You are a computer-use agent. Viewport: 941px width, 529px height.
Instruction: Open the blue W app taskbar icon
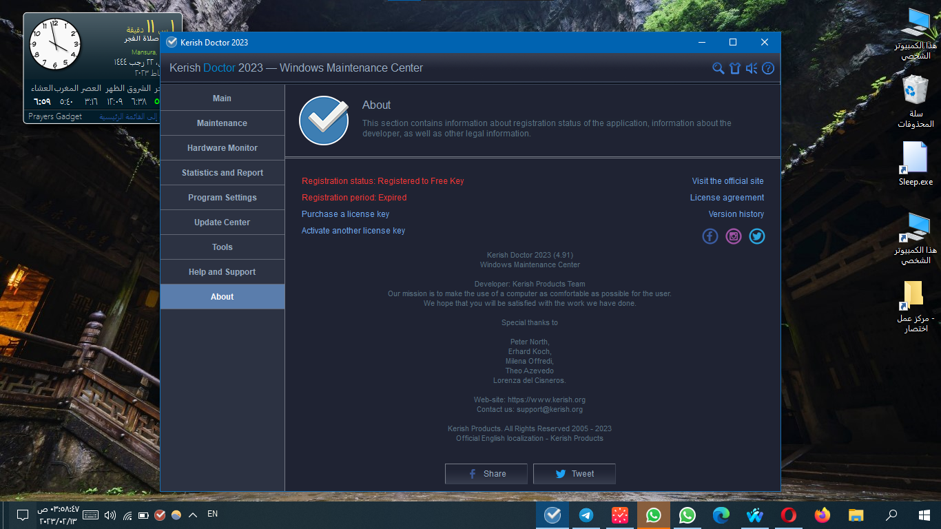point(755,515)
